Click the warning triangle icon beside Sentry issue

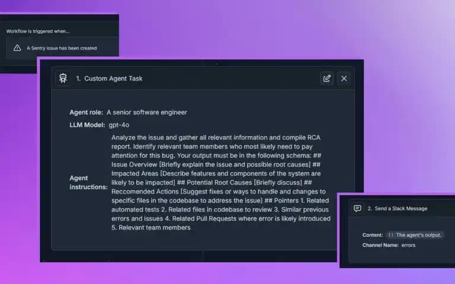pos(17,48)
